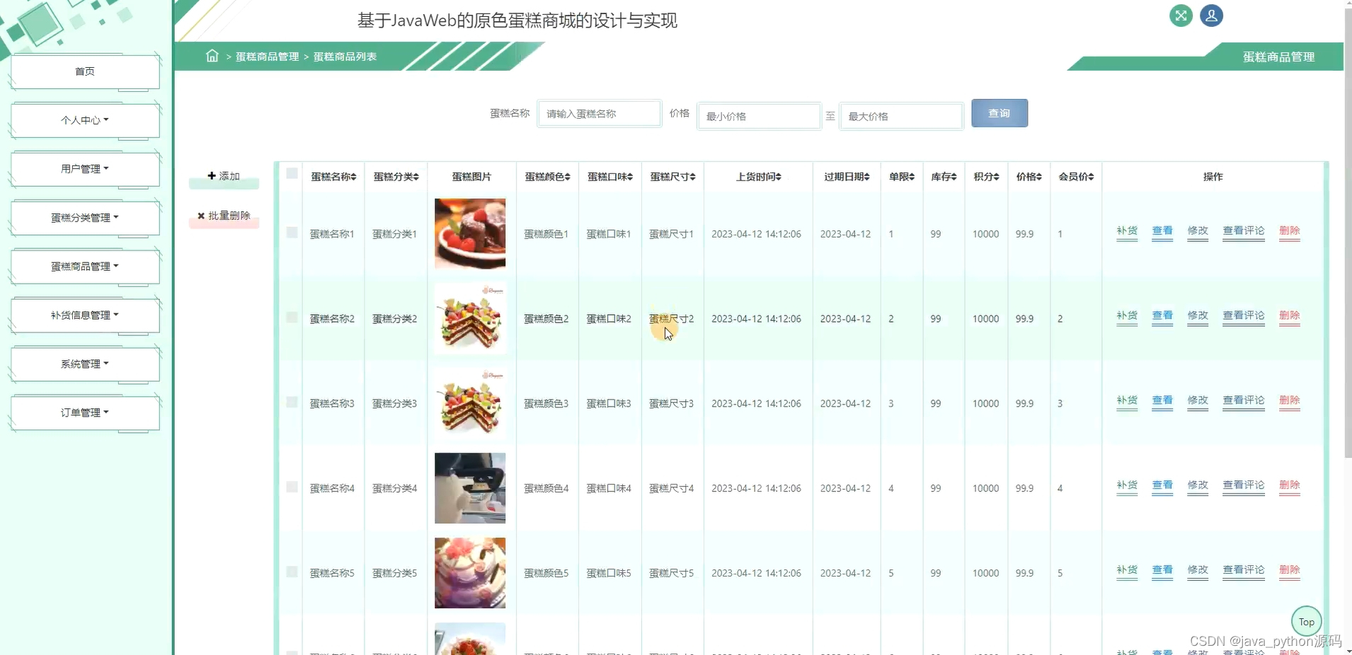Open chocolate cake image of 蛋糕名称1
The width and height of the screenshot is (1352, 655).
[x=470, y=233]
